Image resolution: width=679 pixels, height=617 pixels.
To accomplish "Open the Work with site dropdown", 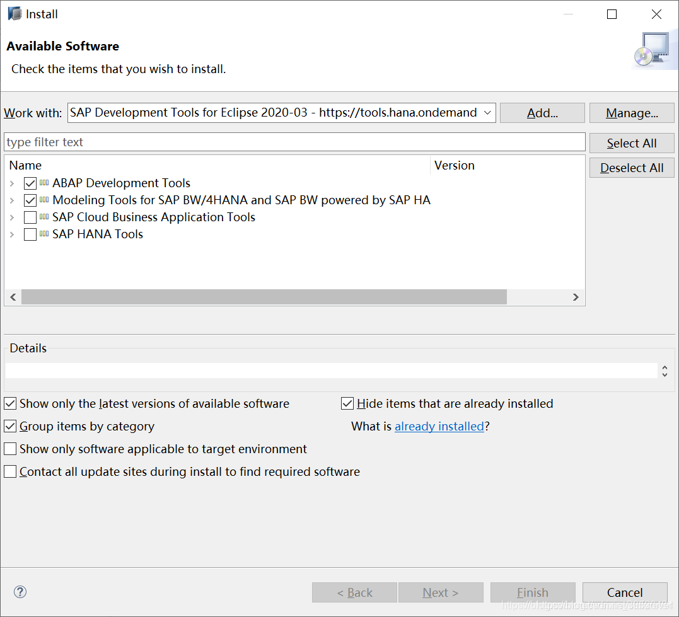I will [x=487, y=113].
